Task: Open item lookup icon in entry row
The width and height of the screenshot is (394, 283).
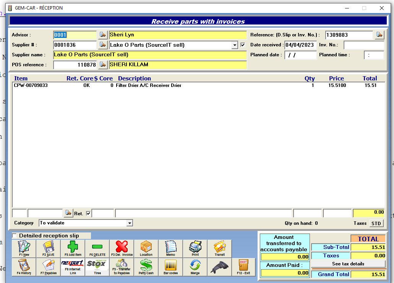Action: 68,213
